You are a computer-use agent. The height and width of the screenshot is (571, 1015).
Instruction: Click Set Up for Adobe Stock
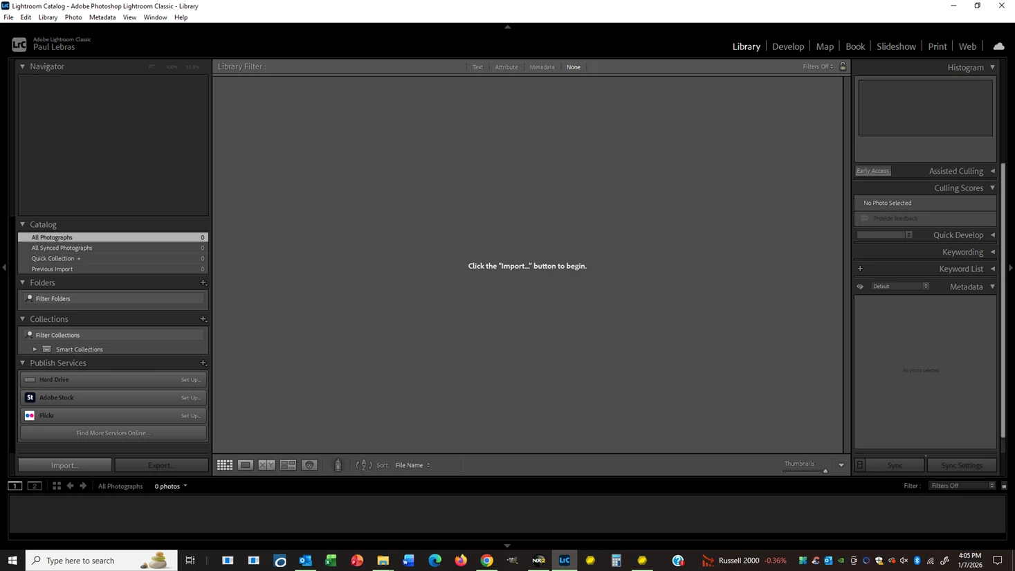[x=191, y=398]
